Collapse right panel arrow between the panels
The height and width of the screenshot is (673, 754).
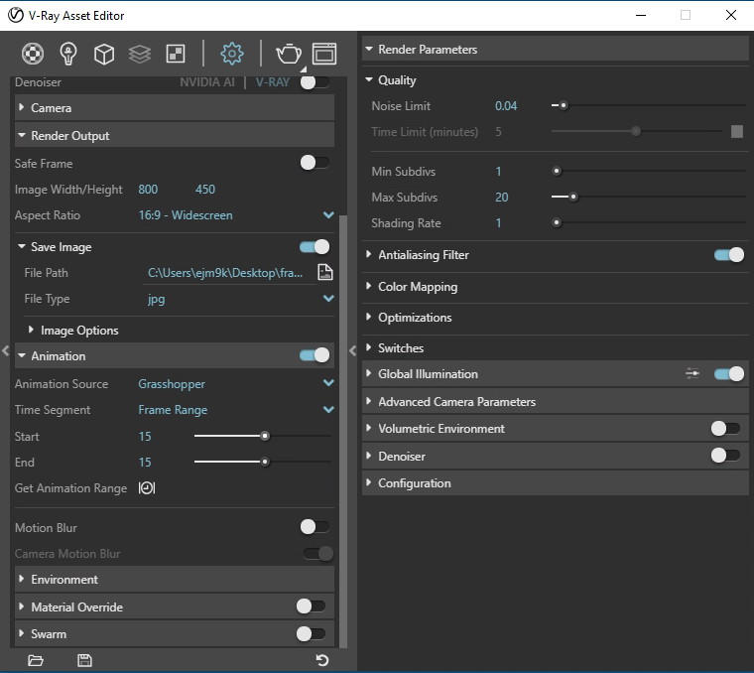[x=352, y=350]
